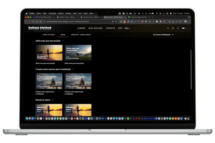Open the Chrome downloads icon
Viewport: 215px width, 143px height.
pyautogui.click(x=173, y=22)
